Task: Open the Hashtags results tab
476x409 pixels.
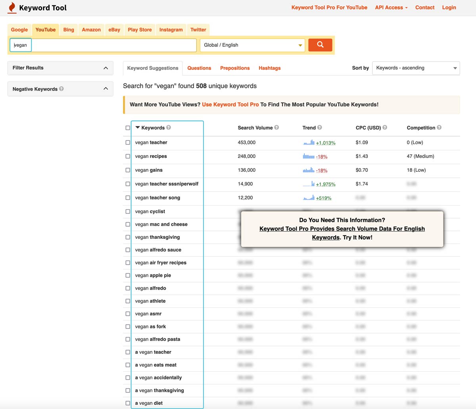Action: tap(270, 68)
